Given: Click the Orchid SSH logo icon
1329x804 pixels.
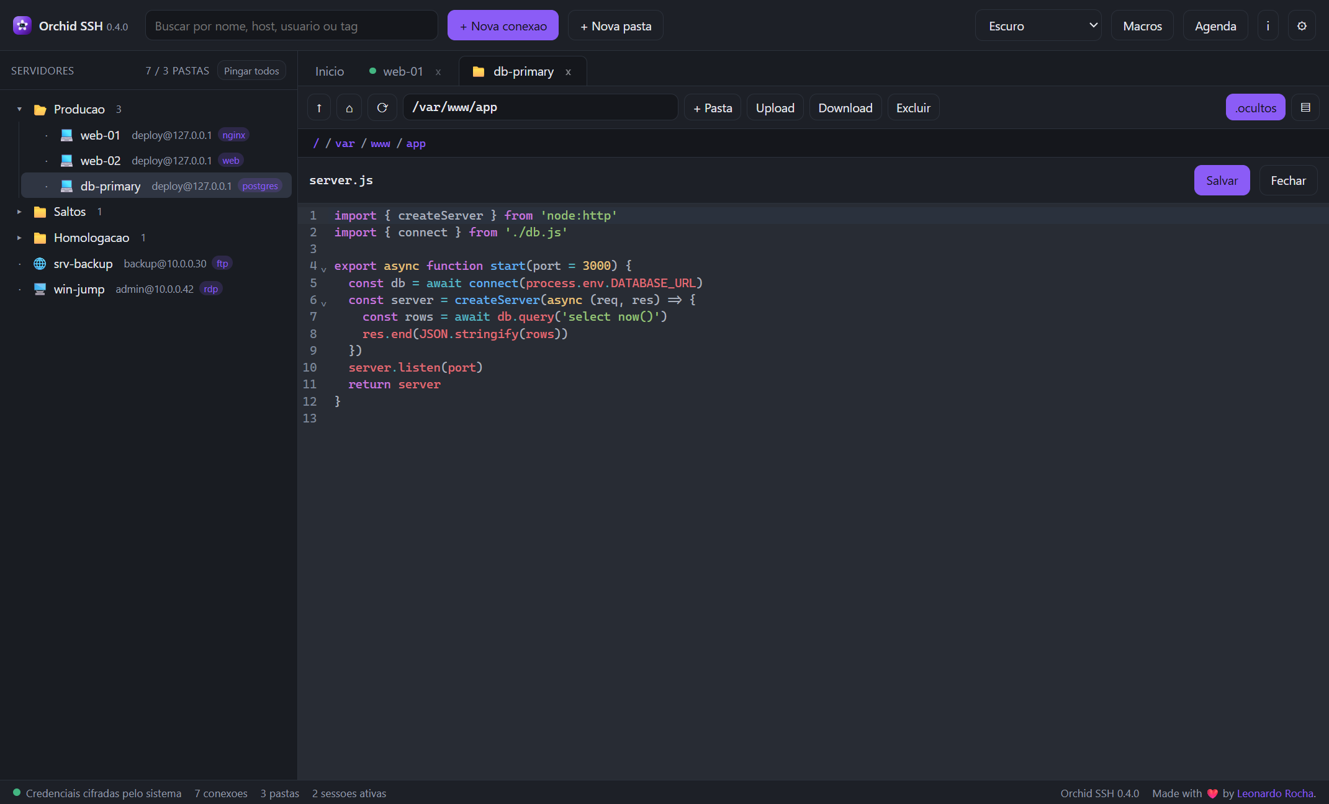Looking at the screenshot, I should tap(22, 25).
